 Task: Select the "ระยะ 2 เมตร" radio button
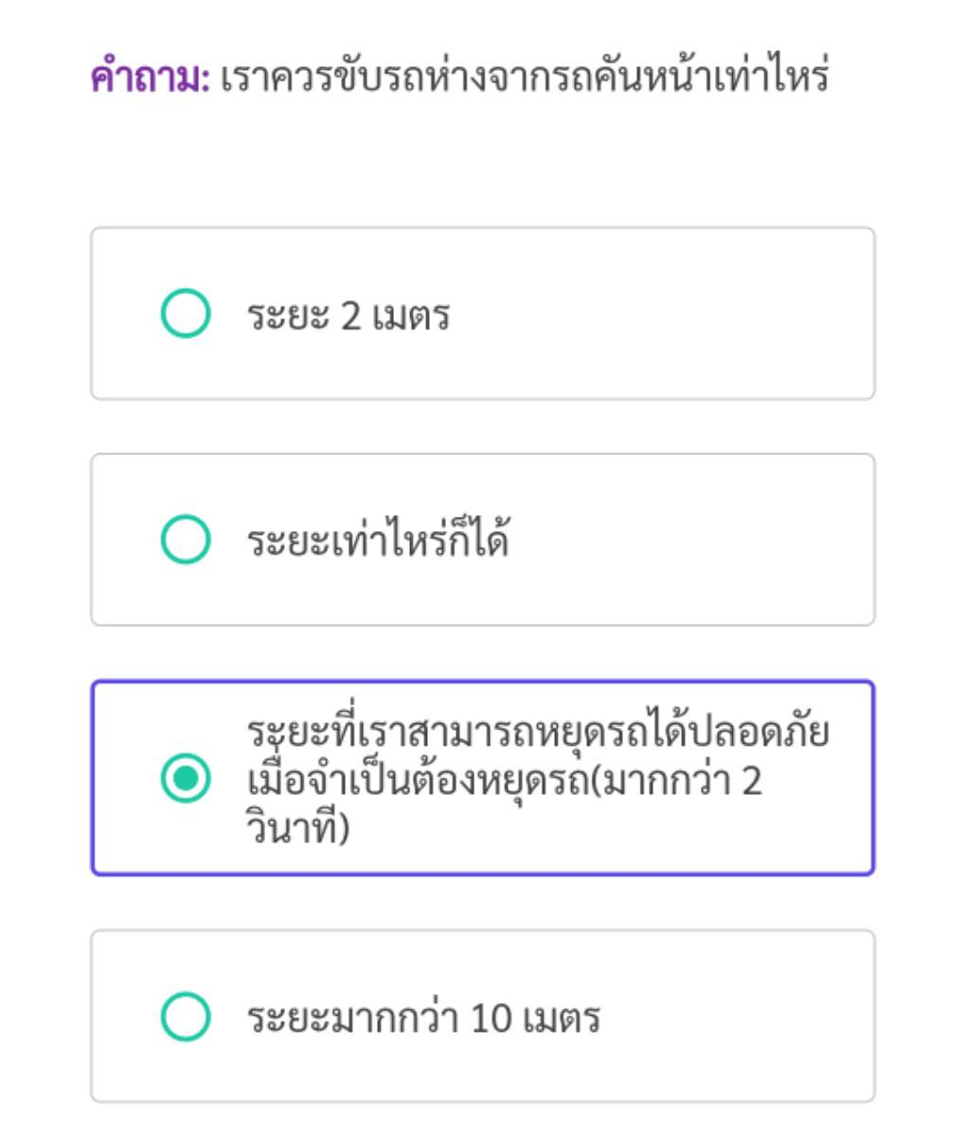coord(186,313)
